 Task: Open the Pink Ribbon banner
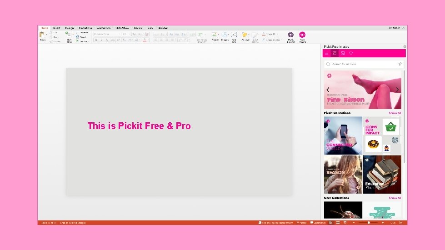pyautogui.click(x=363, y=90)
